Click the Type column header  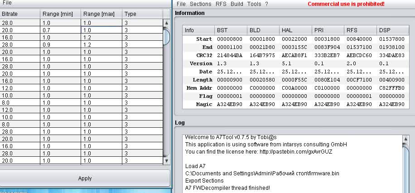point(142,14)
